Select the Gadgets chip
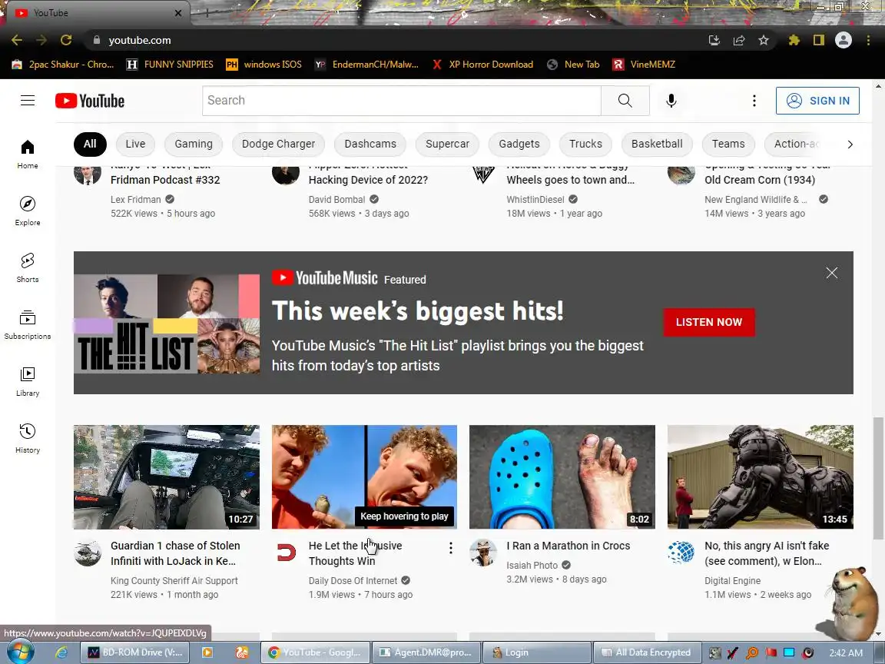 tap(519, 144)
